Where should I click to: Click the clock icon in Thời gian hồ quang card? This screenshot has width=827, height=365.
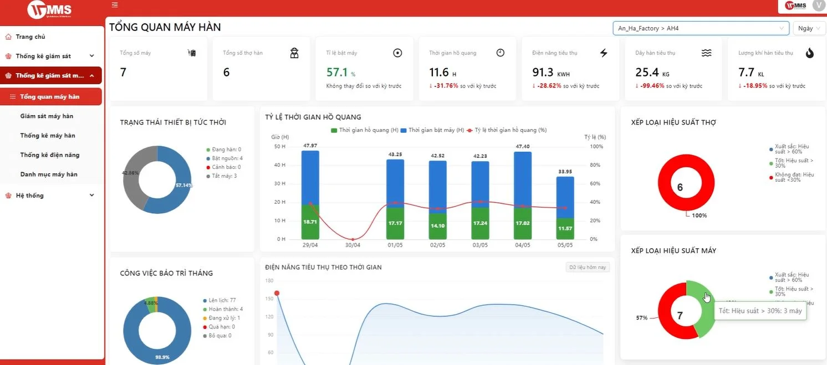pyautogui.click(x=501, y=53)
